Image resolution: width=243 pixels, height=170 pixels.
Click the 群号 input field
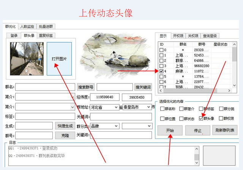[x=34, y=135]
